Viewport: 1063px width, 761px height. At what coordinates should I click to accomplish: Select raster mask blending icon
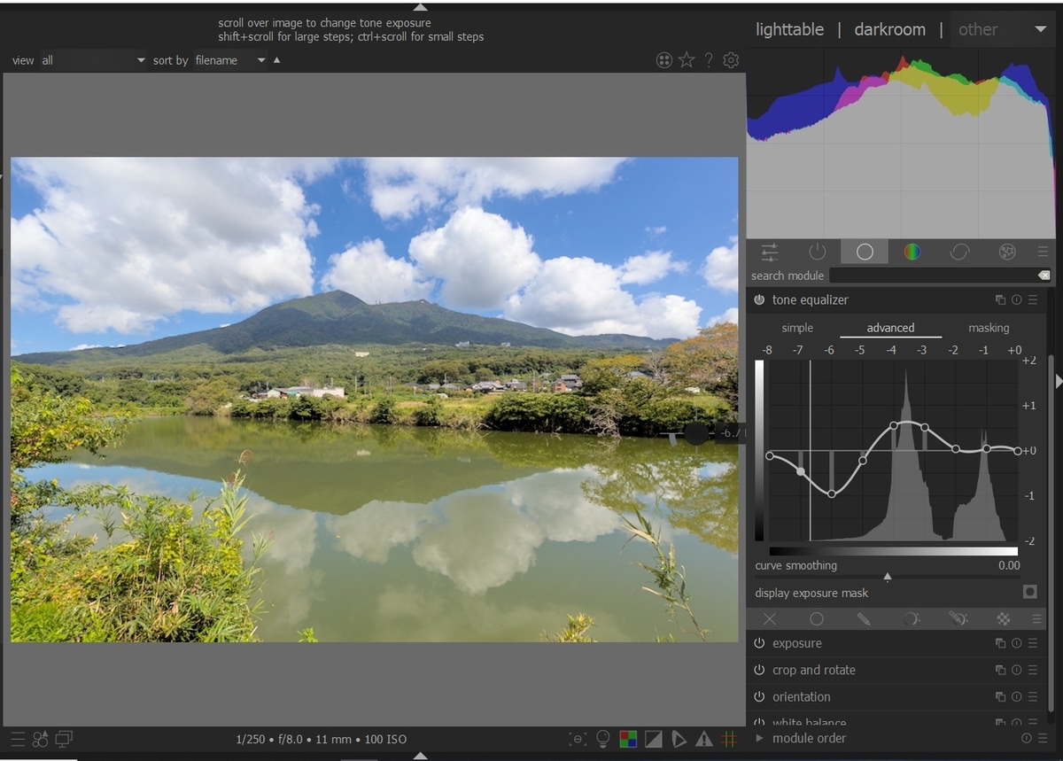pyautogui.click(x=1004, y=619)
